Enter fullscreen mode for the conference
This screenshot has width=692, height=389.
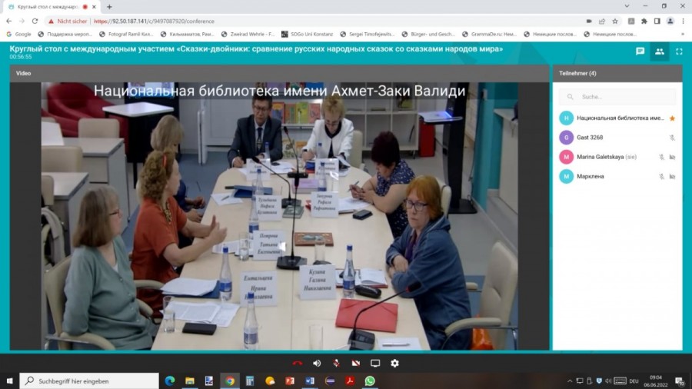click(x=679, y=52)
